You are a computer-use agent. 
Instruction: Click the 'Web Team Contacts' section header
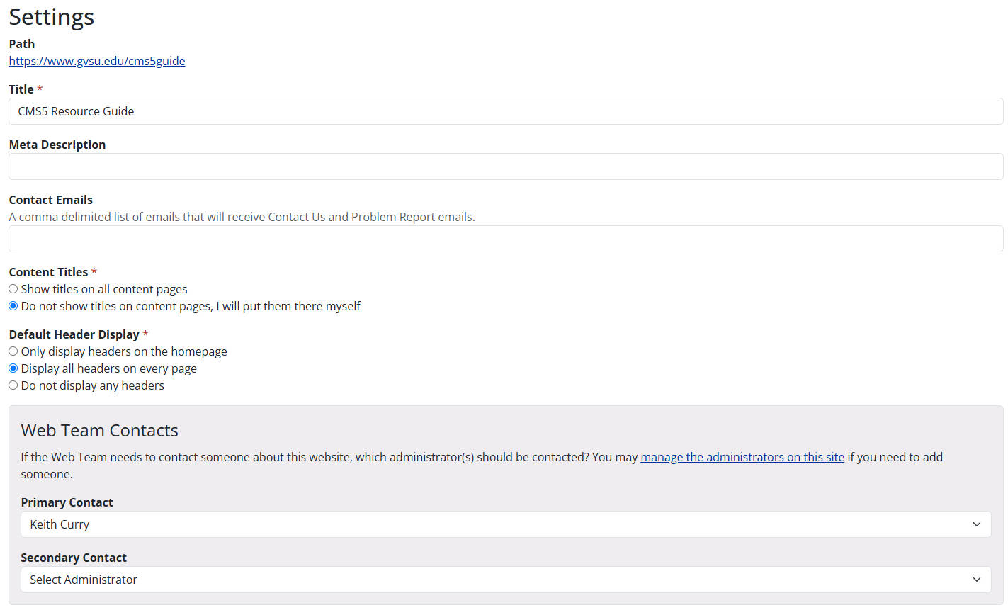coord(99,430)
